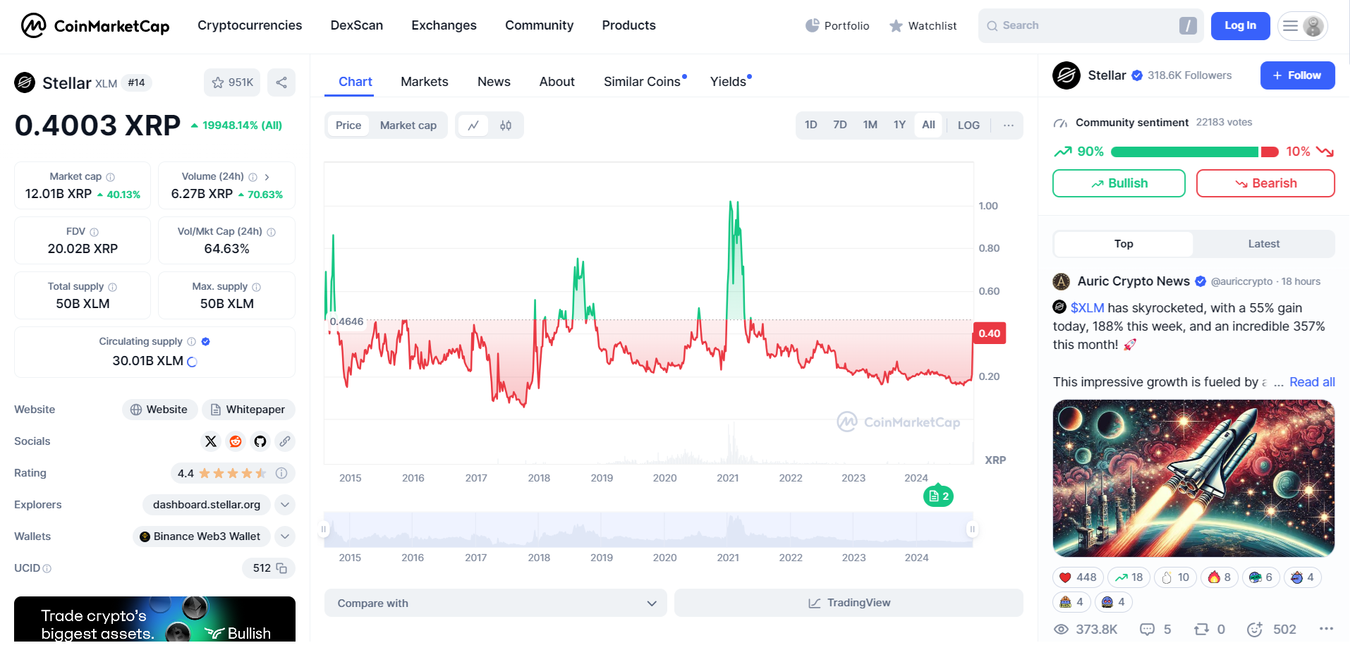1350x650 pixels.
Task: Expand the Explorers dropdown chevron
Action: click(285, 505)
